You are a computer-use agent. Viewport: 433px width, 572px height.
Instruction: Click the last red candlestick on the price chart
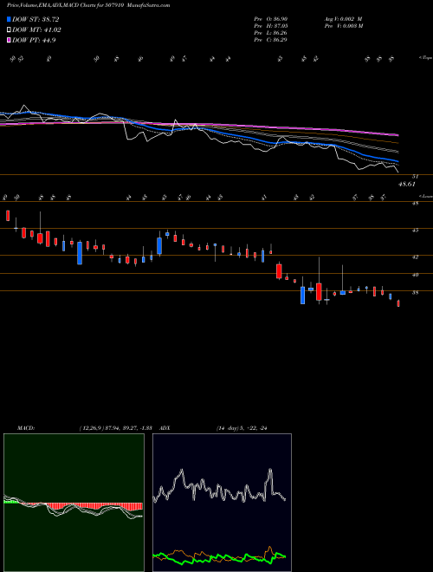tap(398, 303)
